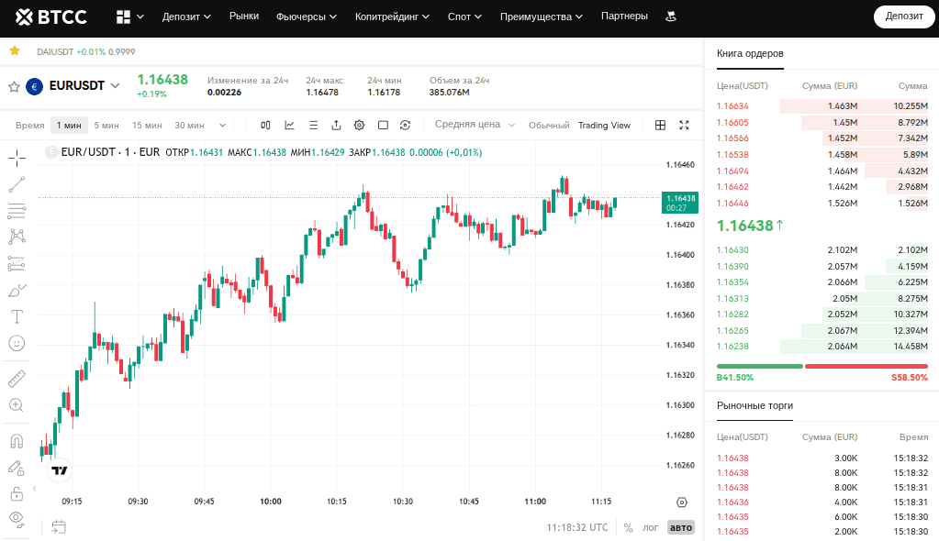The height and width of the screenshot is (541, 939).
Task: Select the 5 мин timeframe
Action: 106,125
